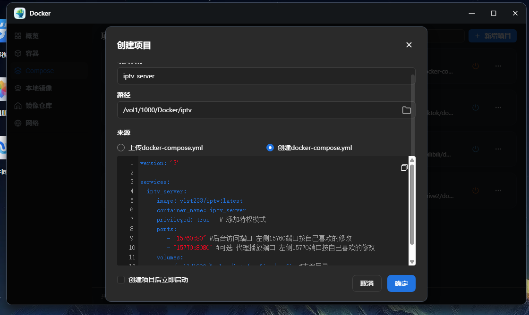Viewport: 529px width, 315px height.
Task: Click the 本地镜像 disk icon
Action: point(18,88)
